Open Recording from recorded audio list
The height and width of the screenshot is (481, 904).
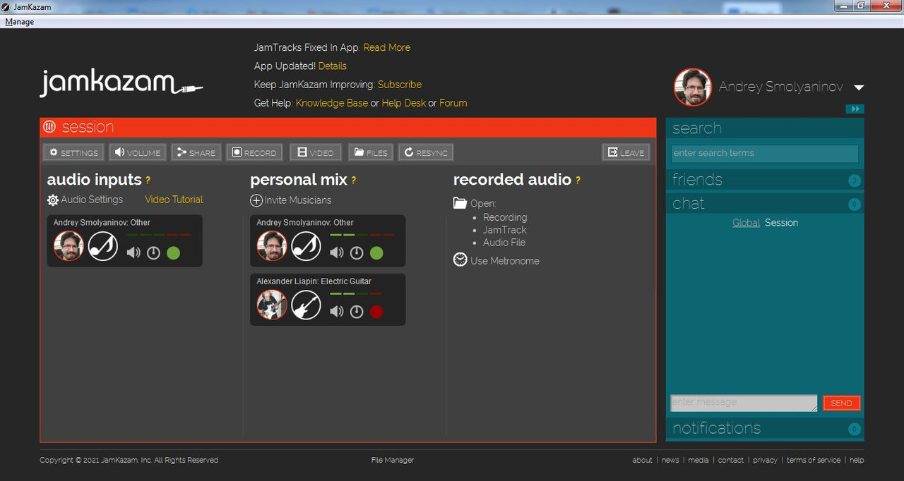click(x=504, y=217)
